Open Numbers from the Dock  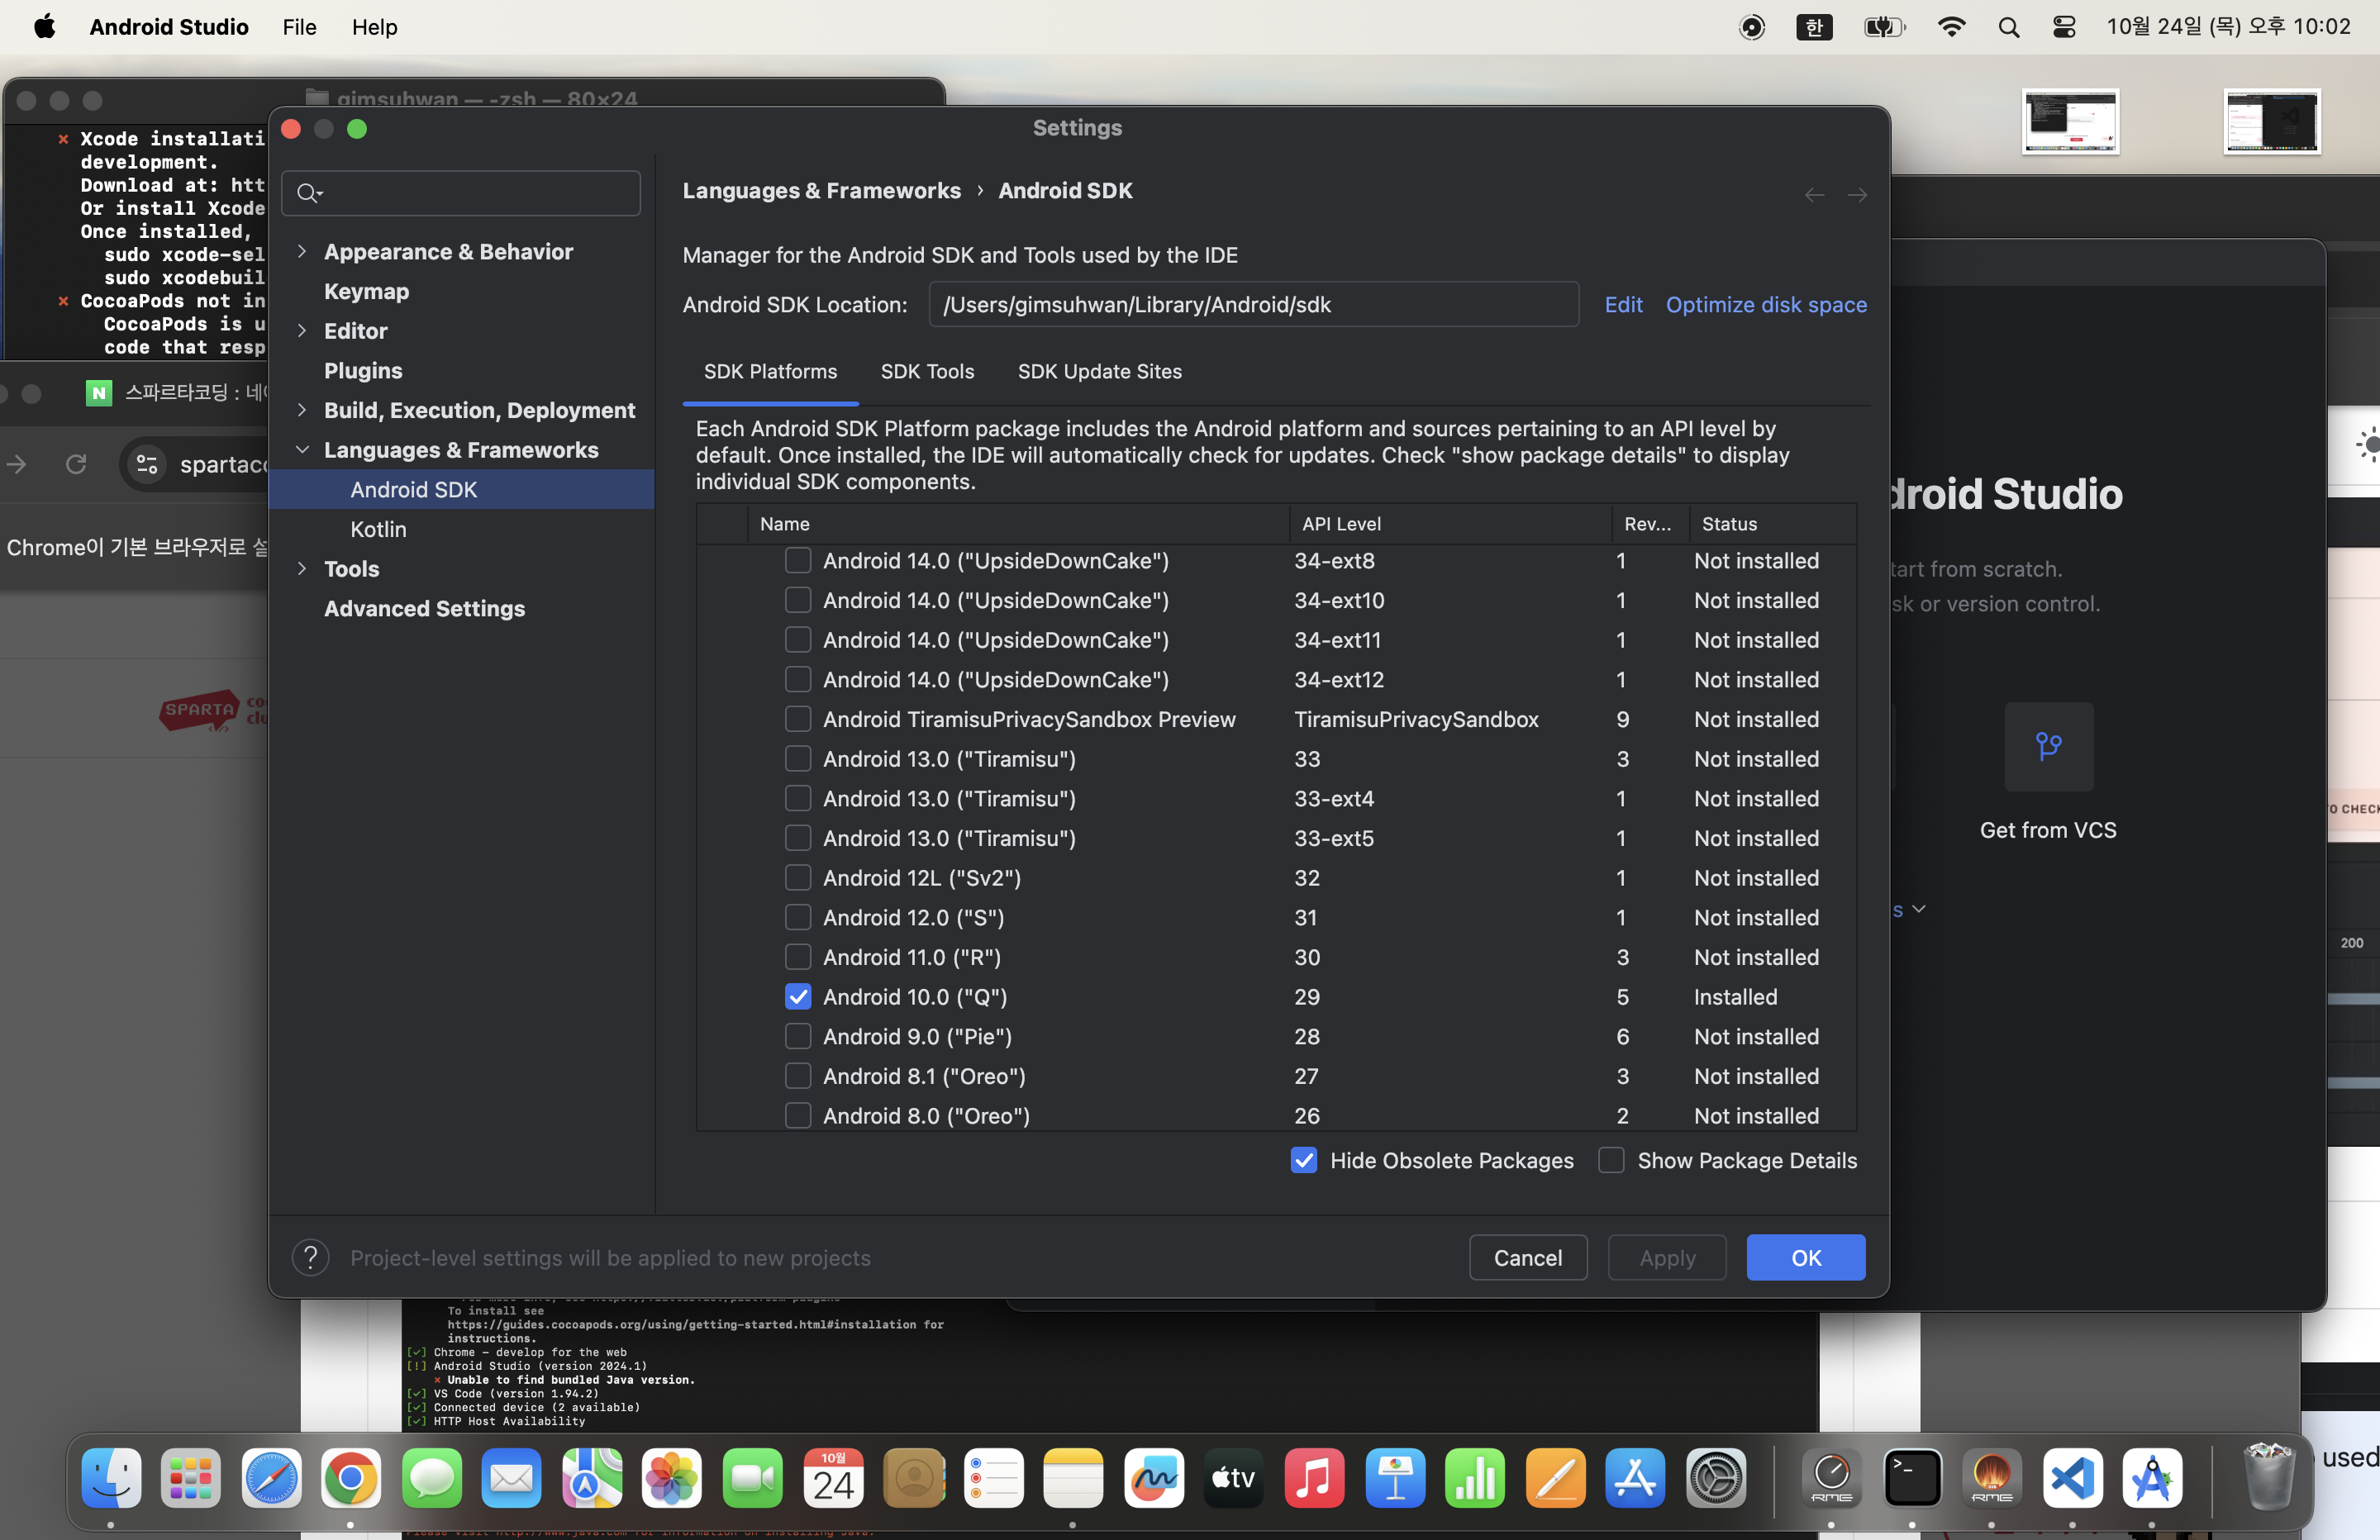pos(1475,1478)
